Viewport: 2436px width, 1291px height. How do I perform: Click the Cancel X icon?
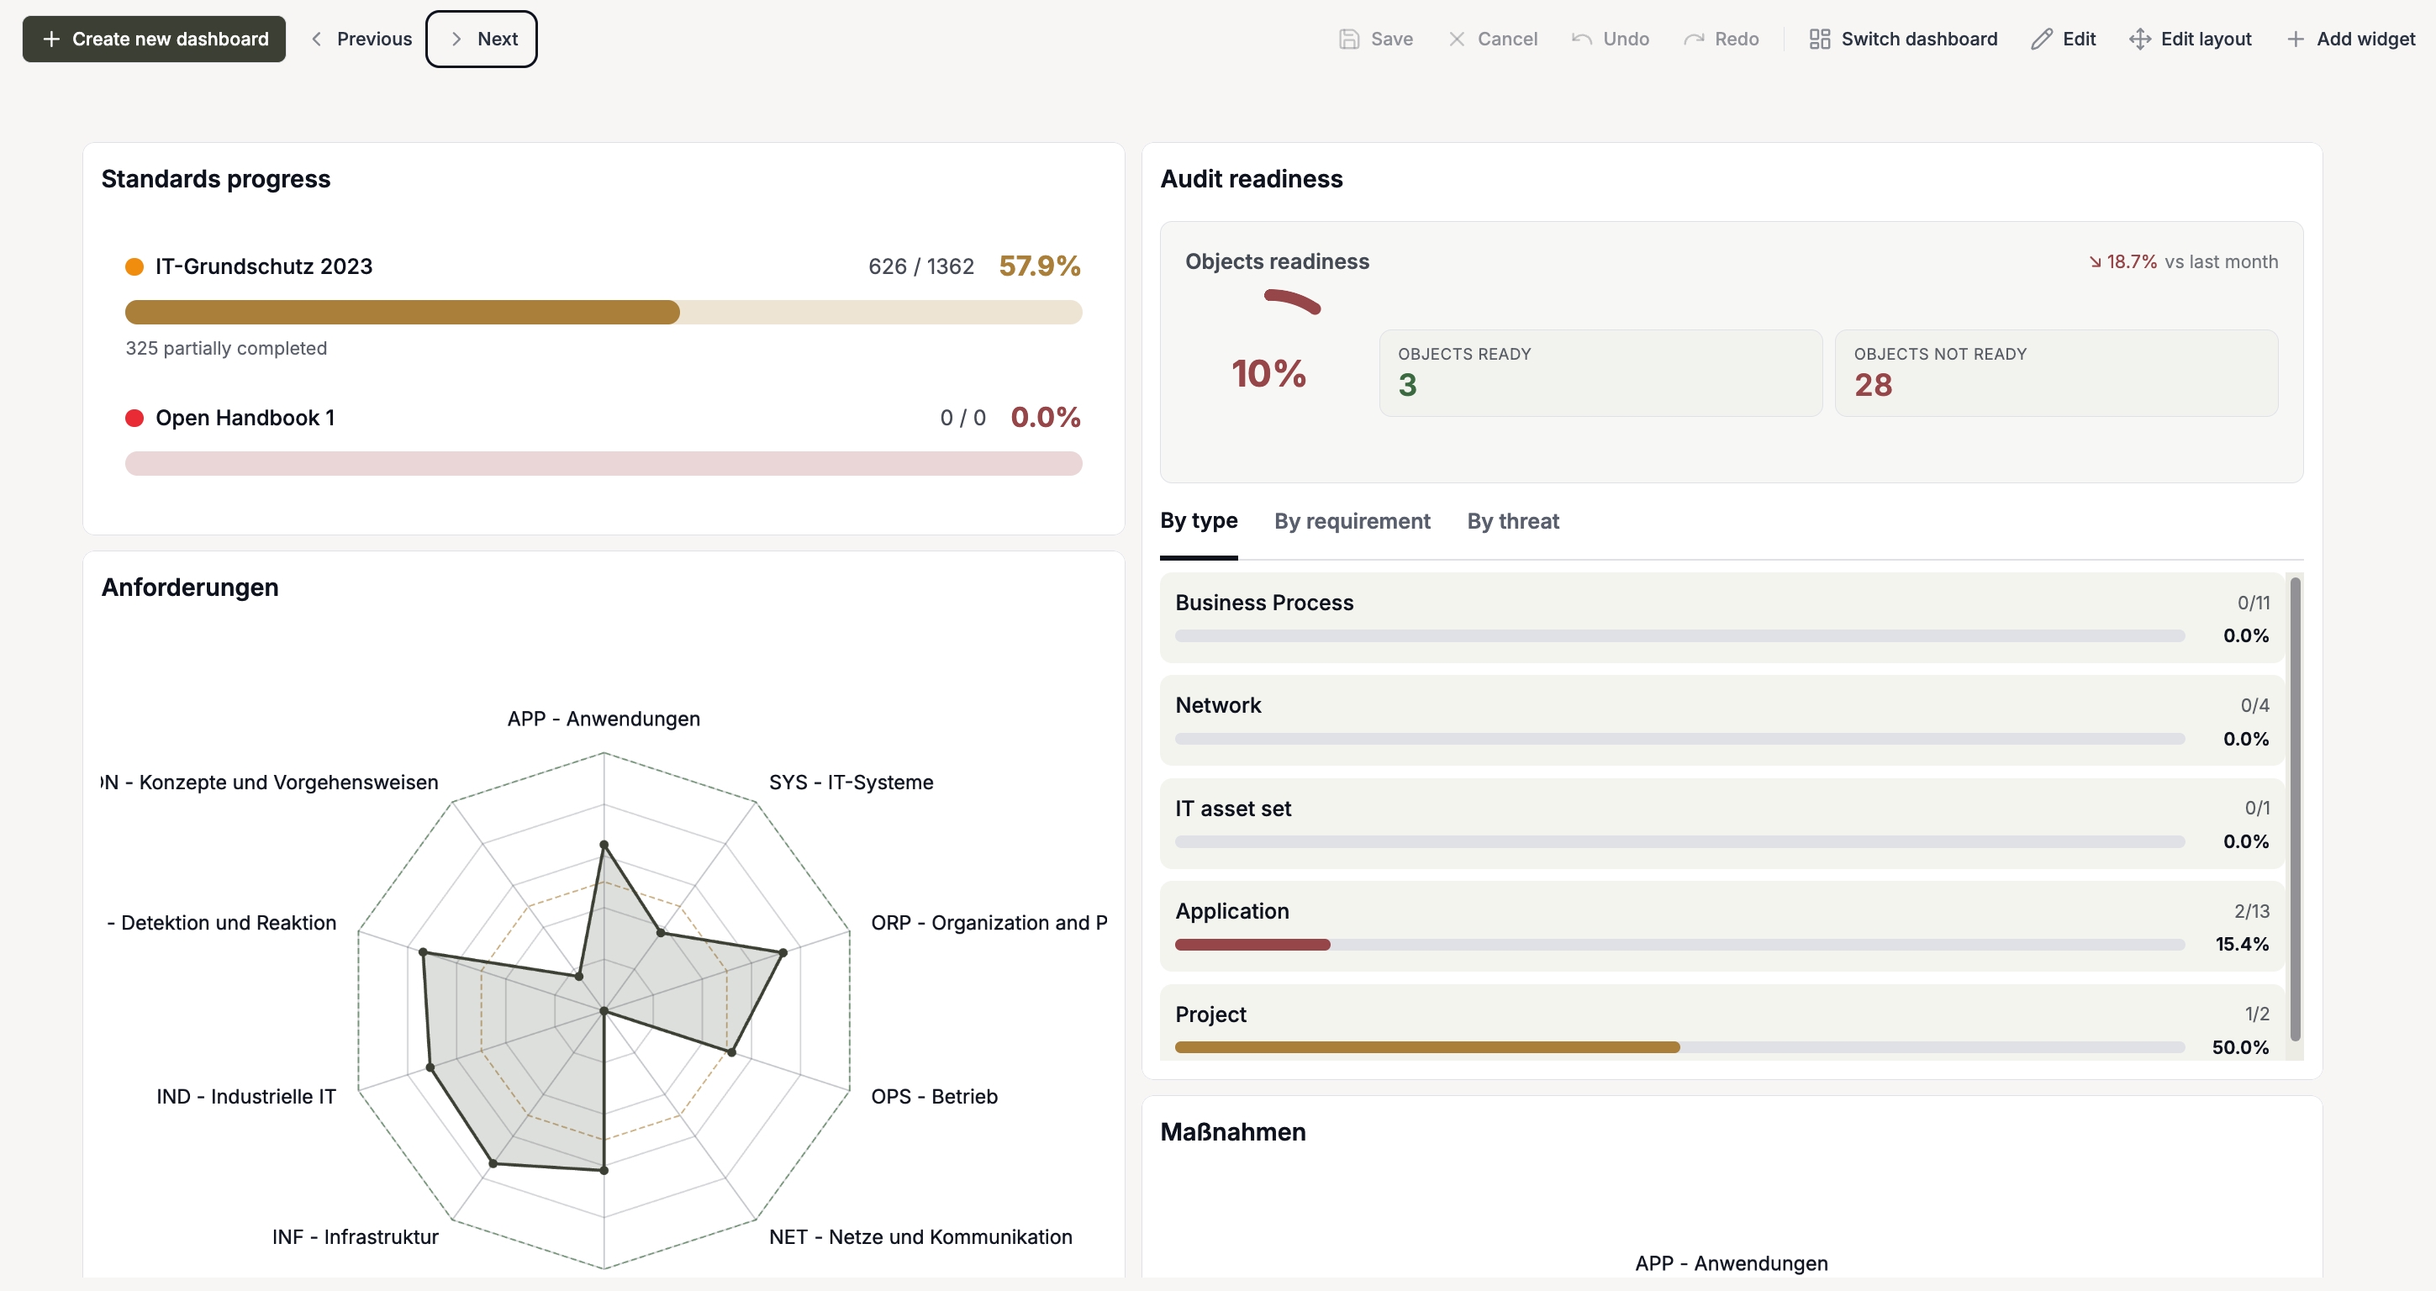(x=1456, y=39)
